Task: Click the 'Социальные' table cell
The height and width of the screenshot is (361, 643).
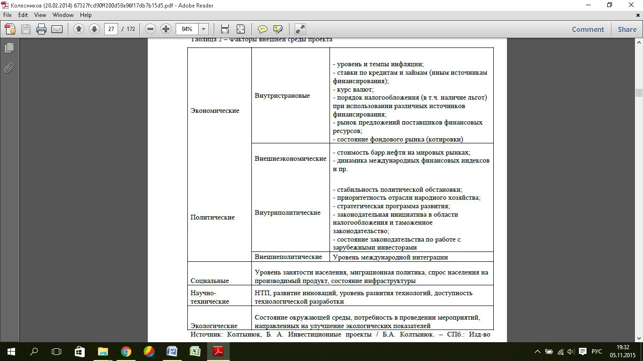Action: tap(219, 274)
